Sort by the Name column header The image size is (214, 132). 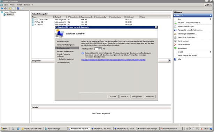click(42, 17)
